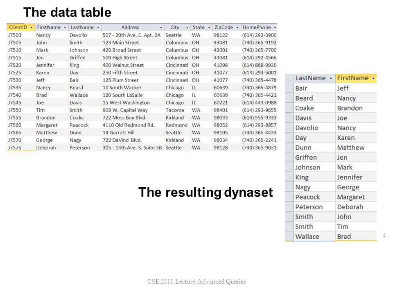Open the City column filter dropdown
393x295 pixels.
point(187,27)
